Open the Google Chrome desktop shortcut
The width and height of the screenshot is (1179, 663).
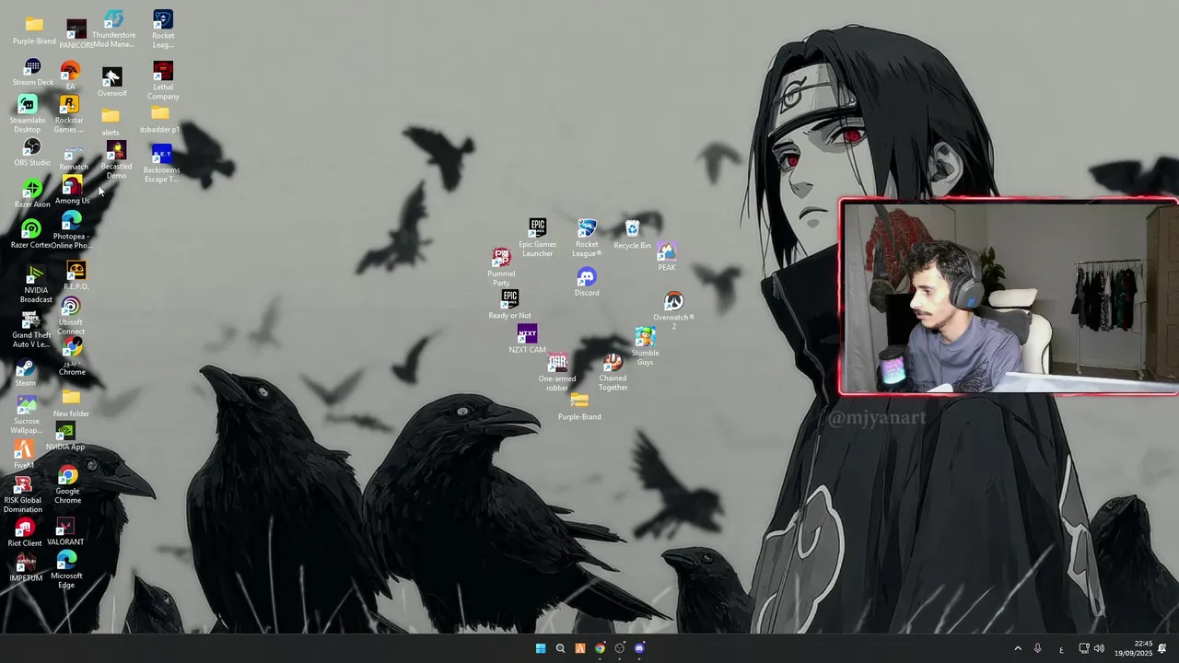click(67, 485)
